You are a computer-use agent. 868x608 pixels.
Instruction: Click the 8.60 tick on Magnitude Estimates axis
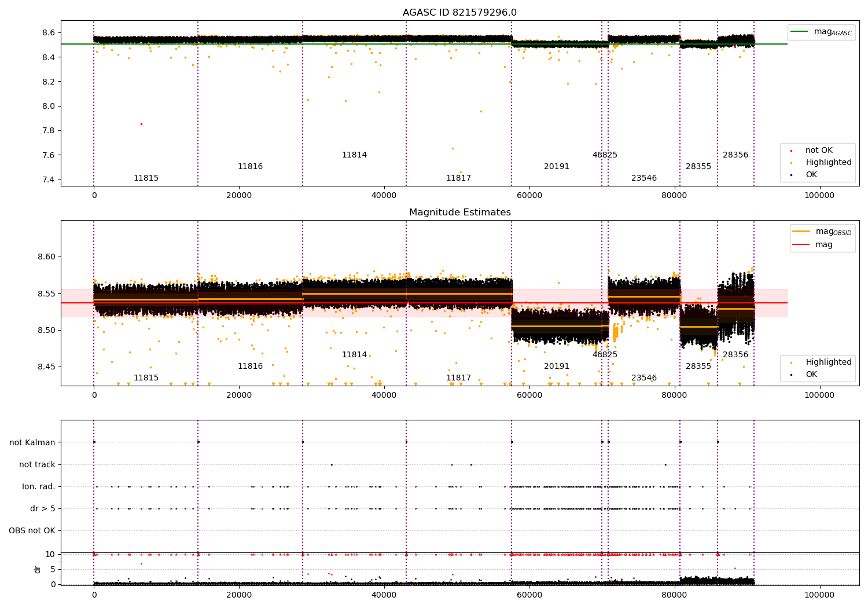pyautogui.click(x=46, y=257)
